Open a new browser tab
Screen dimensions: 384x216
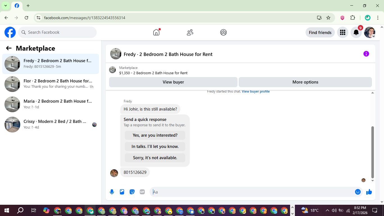coord(28,6)
